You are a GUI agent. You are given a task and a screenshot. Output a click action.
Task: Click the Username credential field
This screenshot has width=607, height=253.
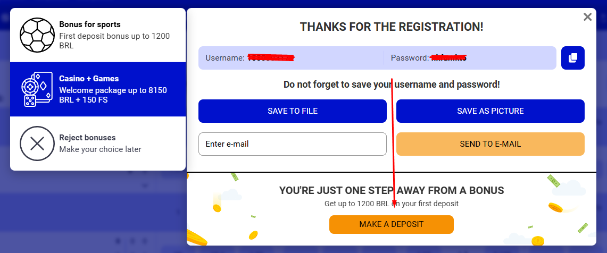pyautogui.click(x=290, y=58)
